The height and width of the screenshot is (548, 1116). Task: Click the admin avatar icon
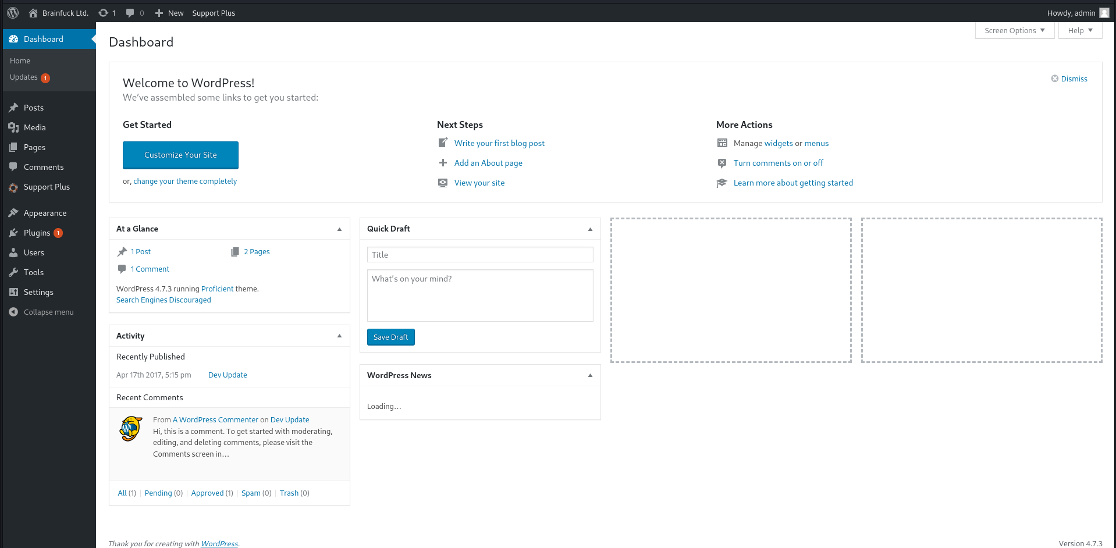[x=1104, y=13]
